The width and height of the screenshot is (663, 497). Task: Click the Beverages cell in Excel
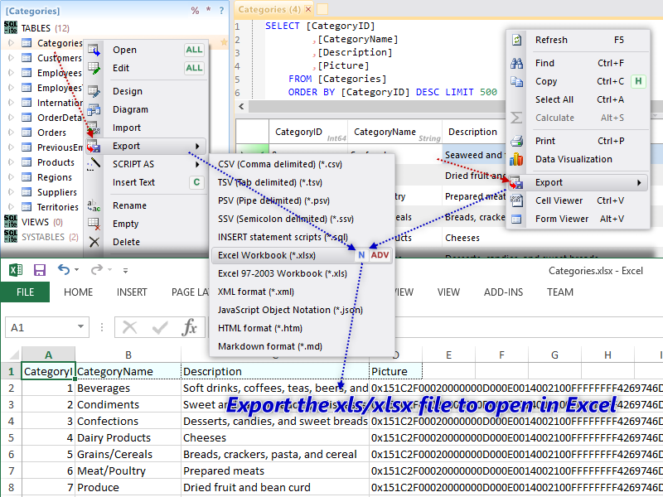coord(128,388)
